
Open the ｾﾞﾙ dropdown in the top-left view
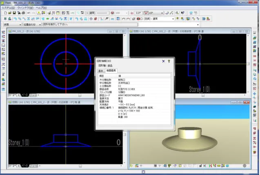[x=12, y=95]
